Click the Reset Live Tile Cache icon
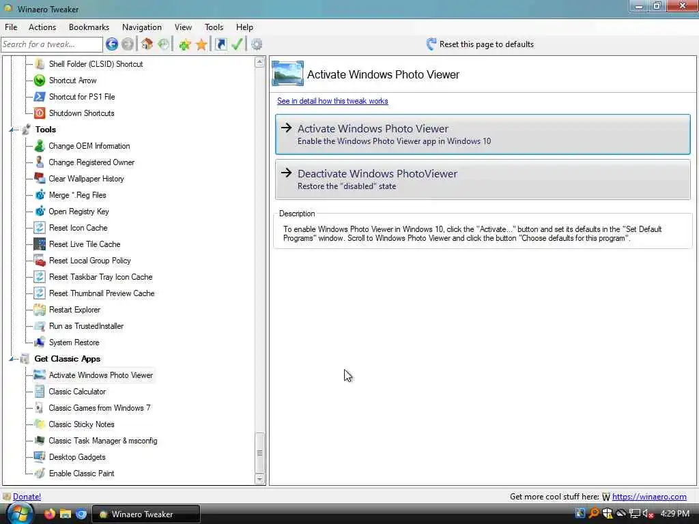This screenshot has width=699, height=524. [x=40, y=244]
